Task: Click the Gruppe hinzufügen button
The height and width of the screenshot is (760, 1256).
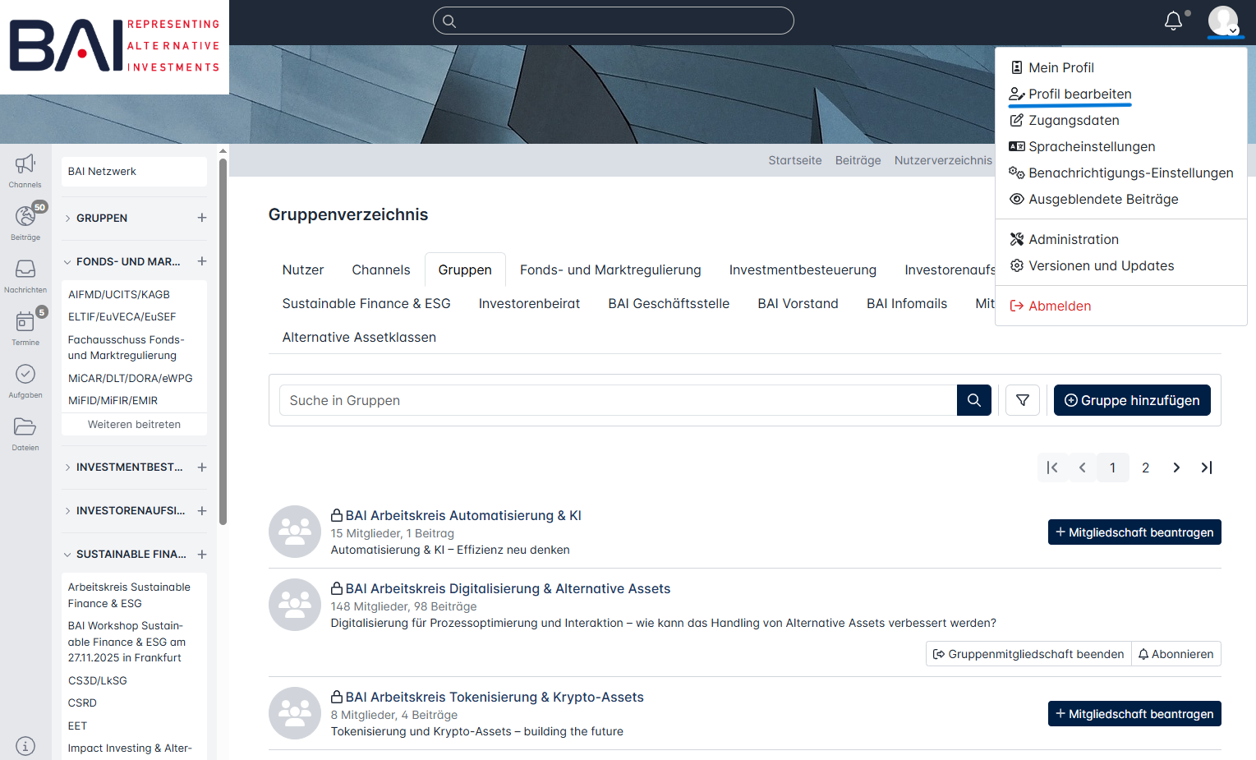Action: coord(1131,400)
